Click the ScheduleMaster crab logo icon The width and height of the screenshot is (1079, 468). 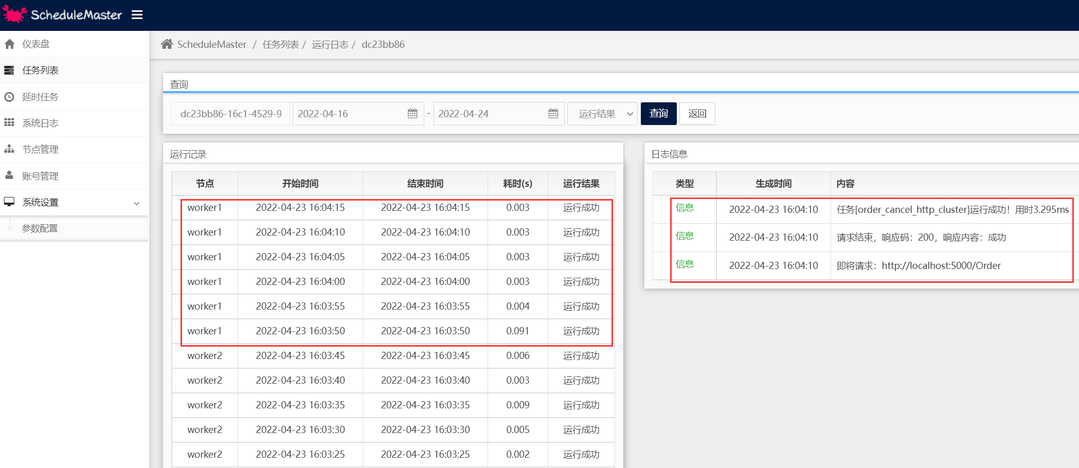(14, 14)
